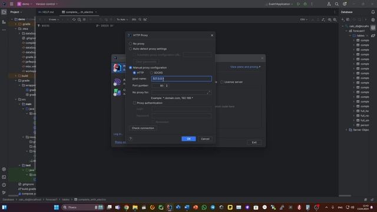This screenshot has width=377, height=212.
Task: Click Exit in the Licenses dialog
Action: pos(254,143)
